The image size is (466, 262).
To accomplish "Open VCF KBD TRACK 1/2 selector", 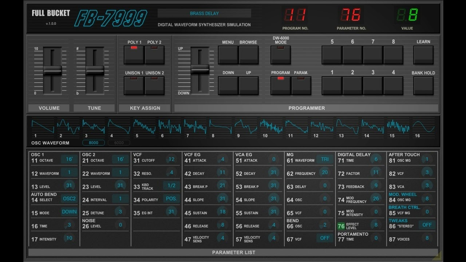I will [171, 186].
